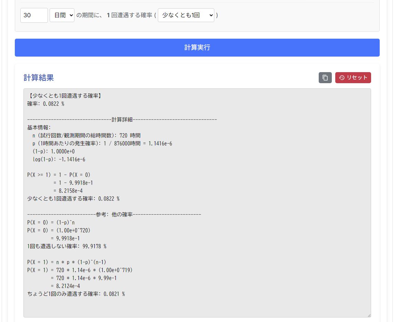The height and width of the screenshot is (322, 399).
Task: Click the 【少なくとも1回遭遇する確率】 line
Action: [x=65, y=96]
